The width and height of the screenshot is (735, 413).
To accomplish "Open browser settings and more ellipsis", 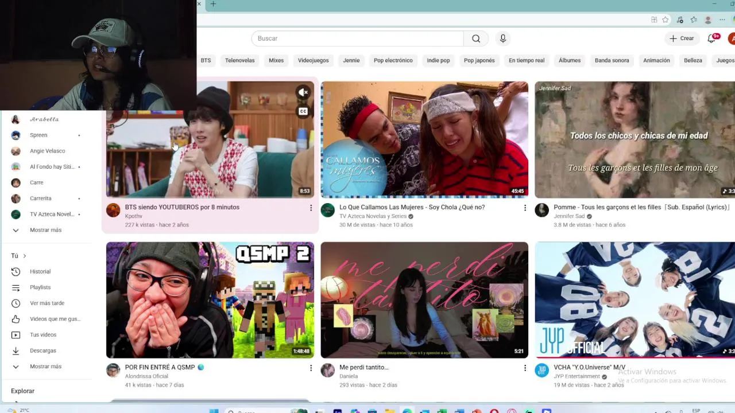I will click(x=724, y=20).
